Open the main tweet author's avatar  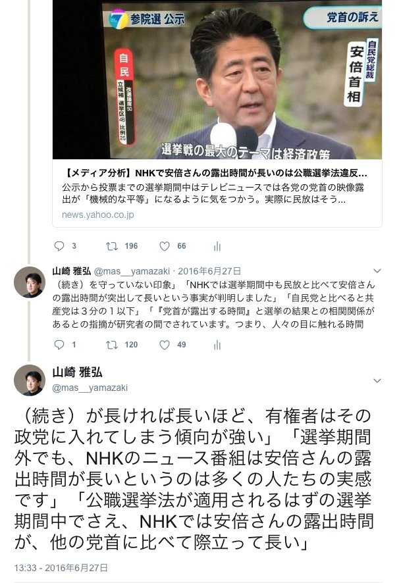30,380
